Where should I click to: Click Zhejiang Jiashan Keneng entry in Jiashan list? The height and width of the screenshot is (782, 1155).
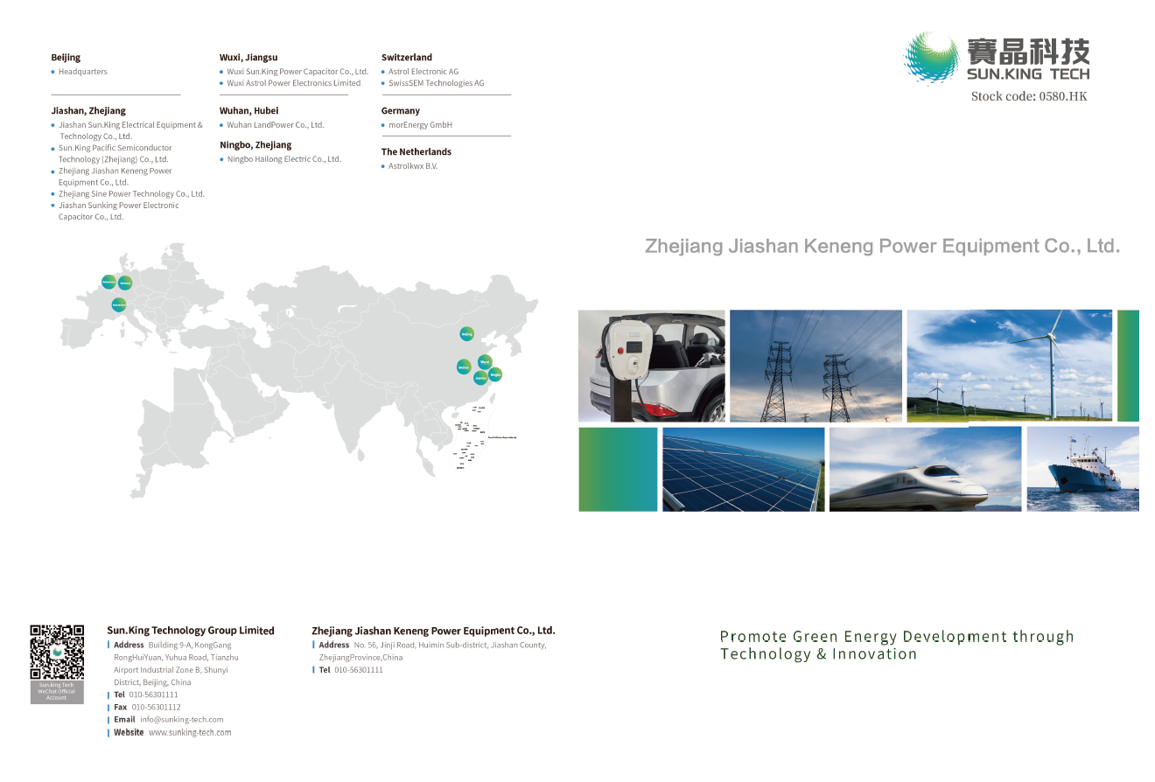(115, 177)
